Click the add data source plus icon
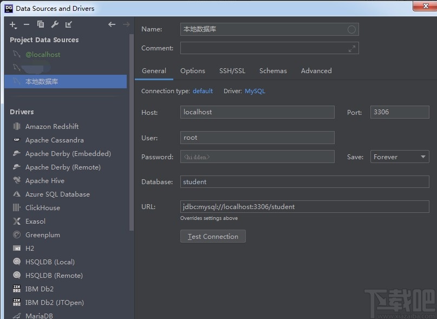The width and height of the screenshot is (437, 319). tap(13, 24)
